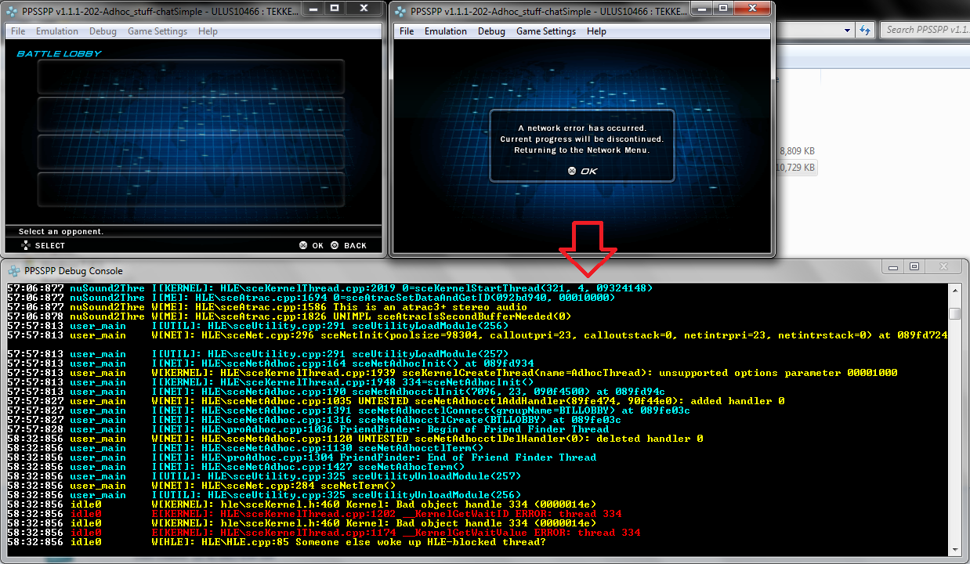Open Help menu in right PPSSPP window
Image resolution: width=970 pixels, height=564 pixels.
pos(596,31)
